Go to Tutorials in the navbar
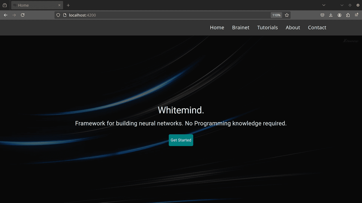 (x=268, y=27)
